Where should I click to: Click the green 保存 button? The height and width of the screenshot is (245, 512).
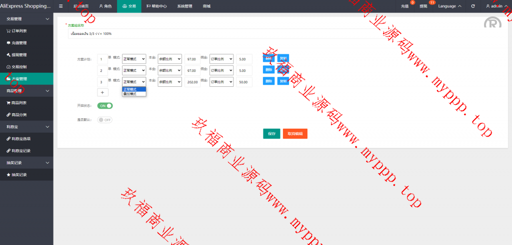click(x=271, y=134)
